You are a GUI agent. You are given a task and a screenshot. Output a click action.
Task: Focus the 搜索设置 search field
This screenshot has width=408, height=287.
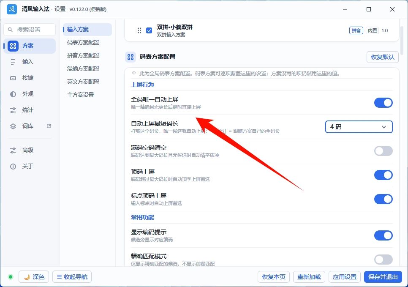(x=30, y=30)
